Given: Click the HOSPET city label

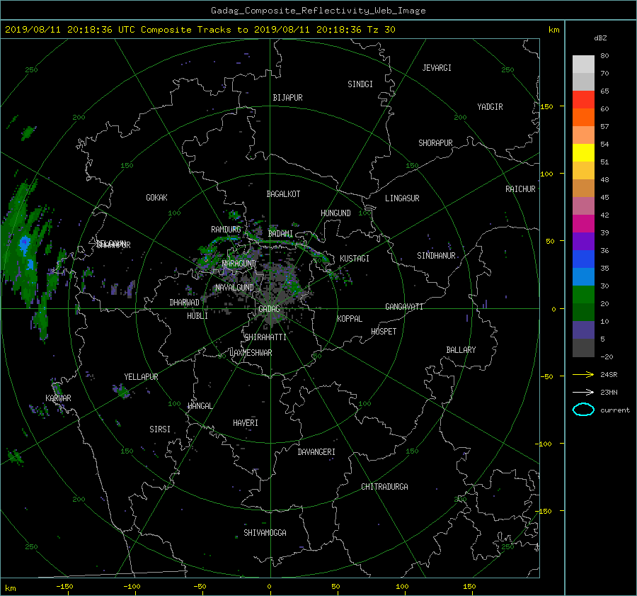Looking at the screenshot, I should tap(384, 332).
